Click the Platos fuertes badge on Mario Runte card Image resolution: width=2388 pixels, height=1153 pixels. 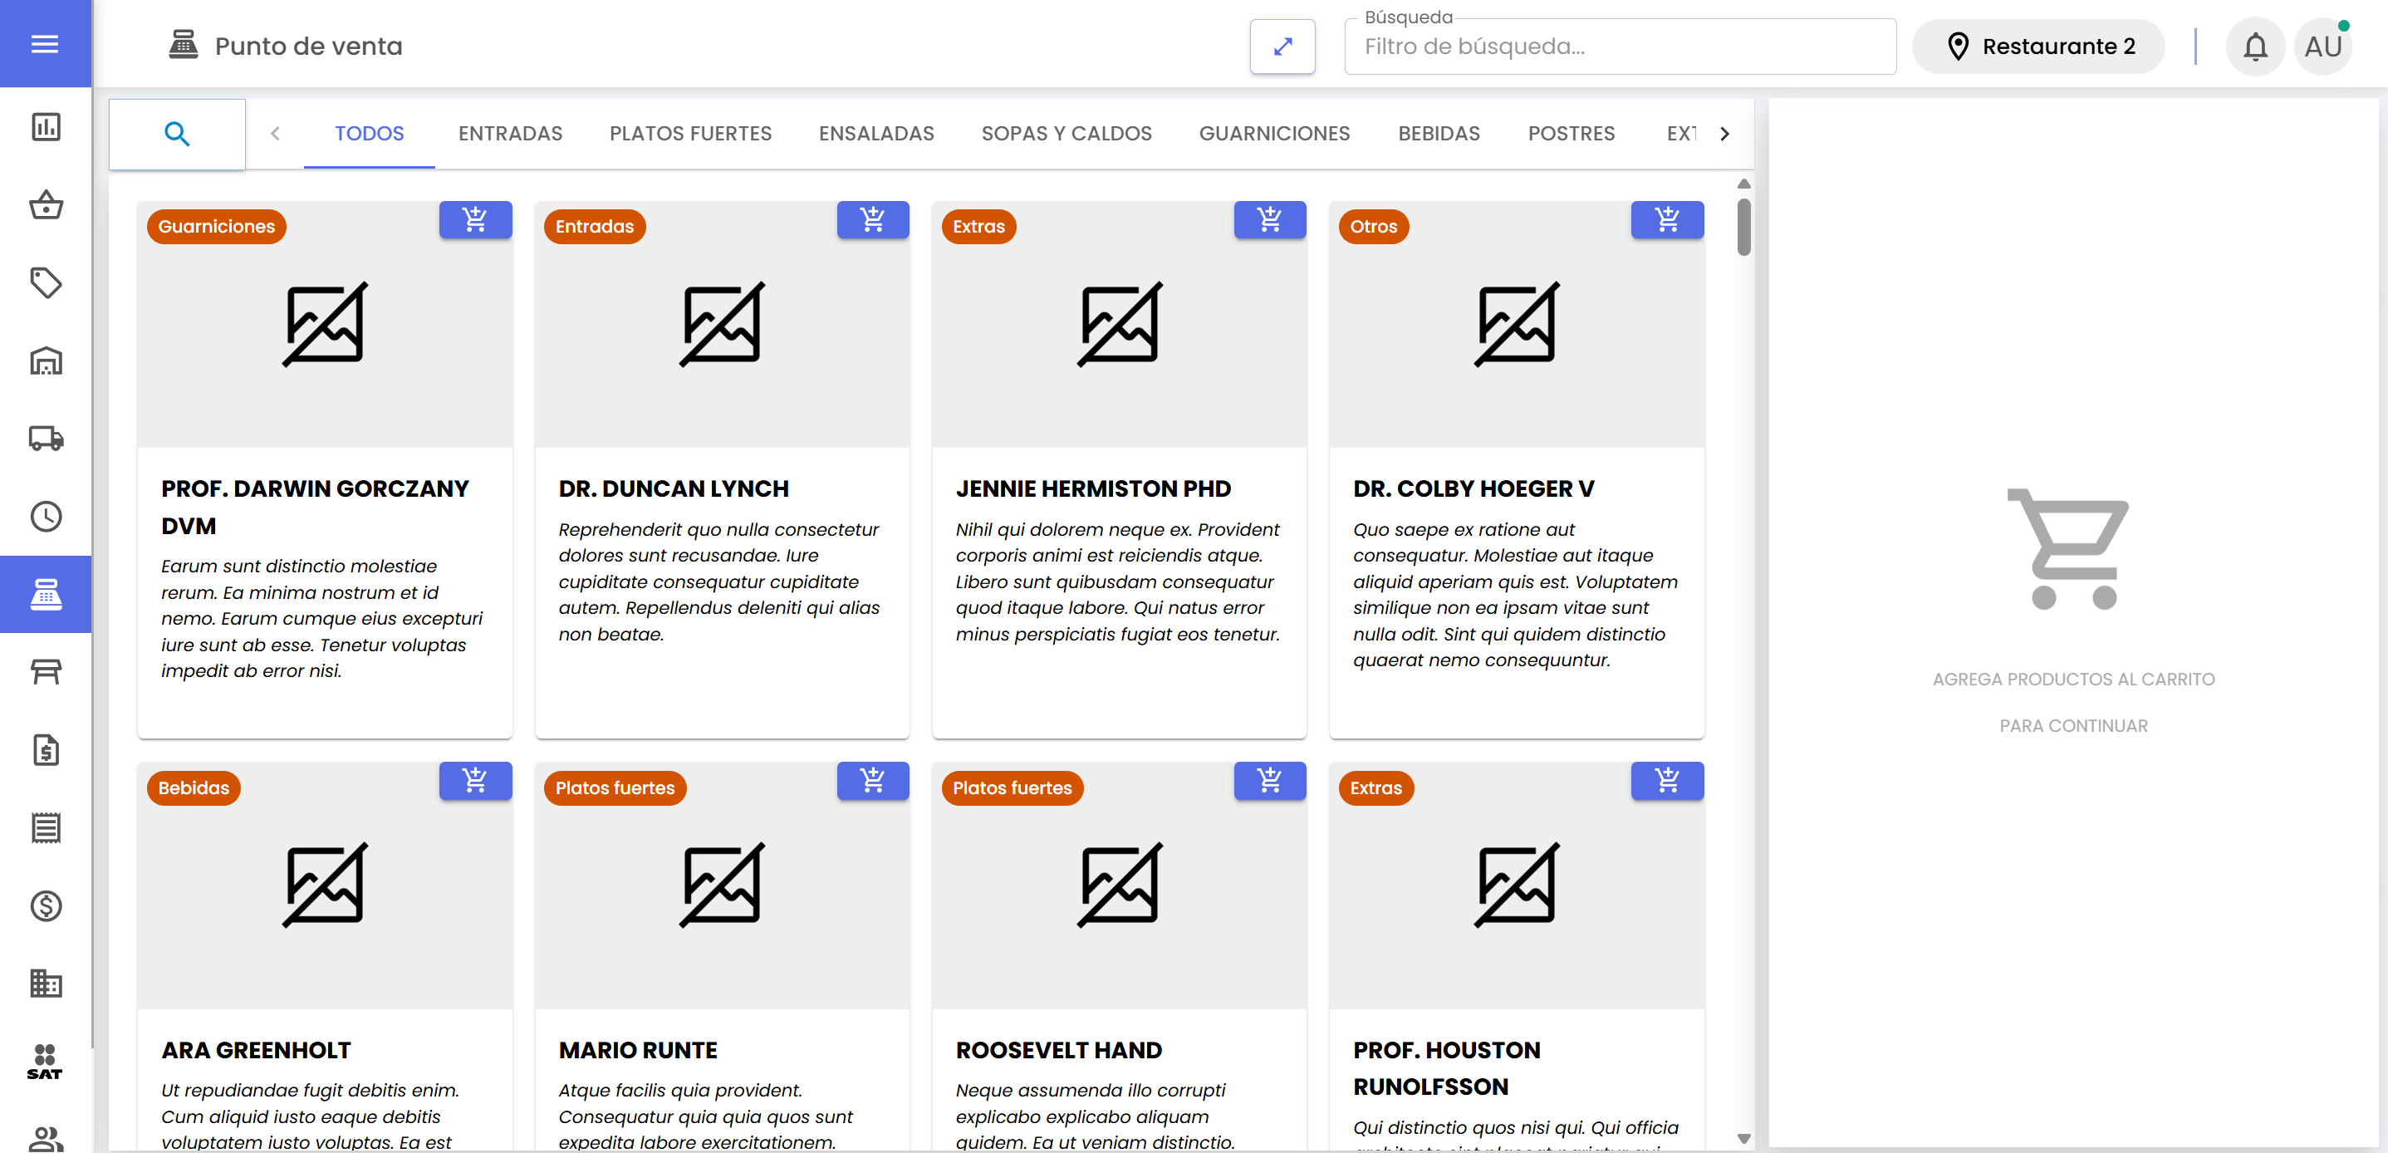coord(615,787)
